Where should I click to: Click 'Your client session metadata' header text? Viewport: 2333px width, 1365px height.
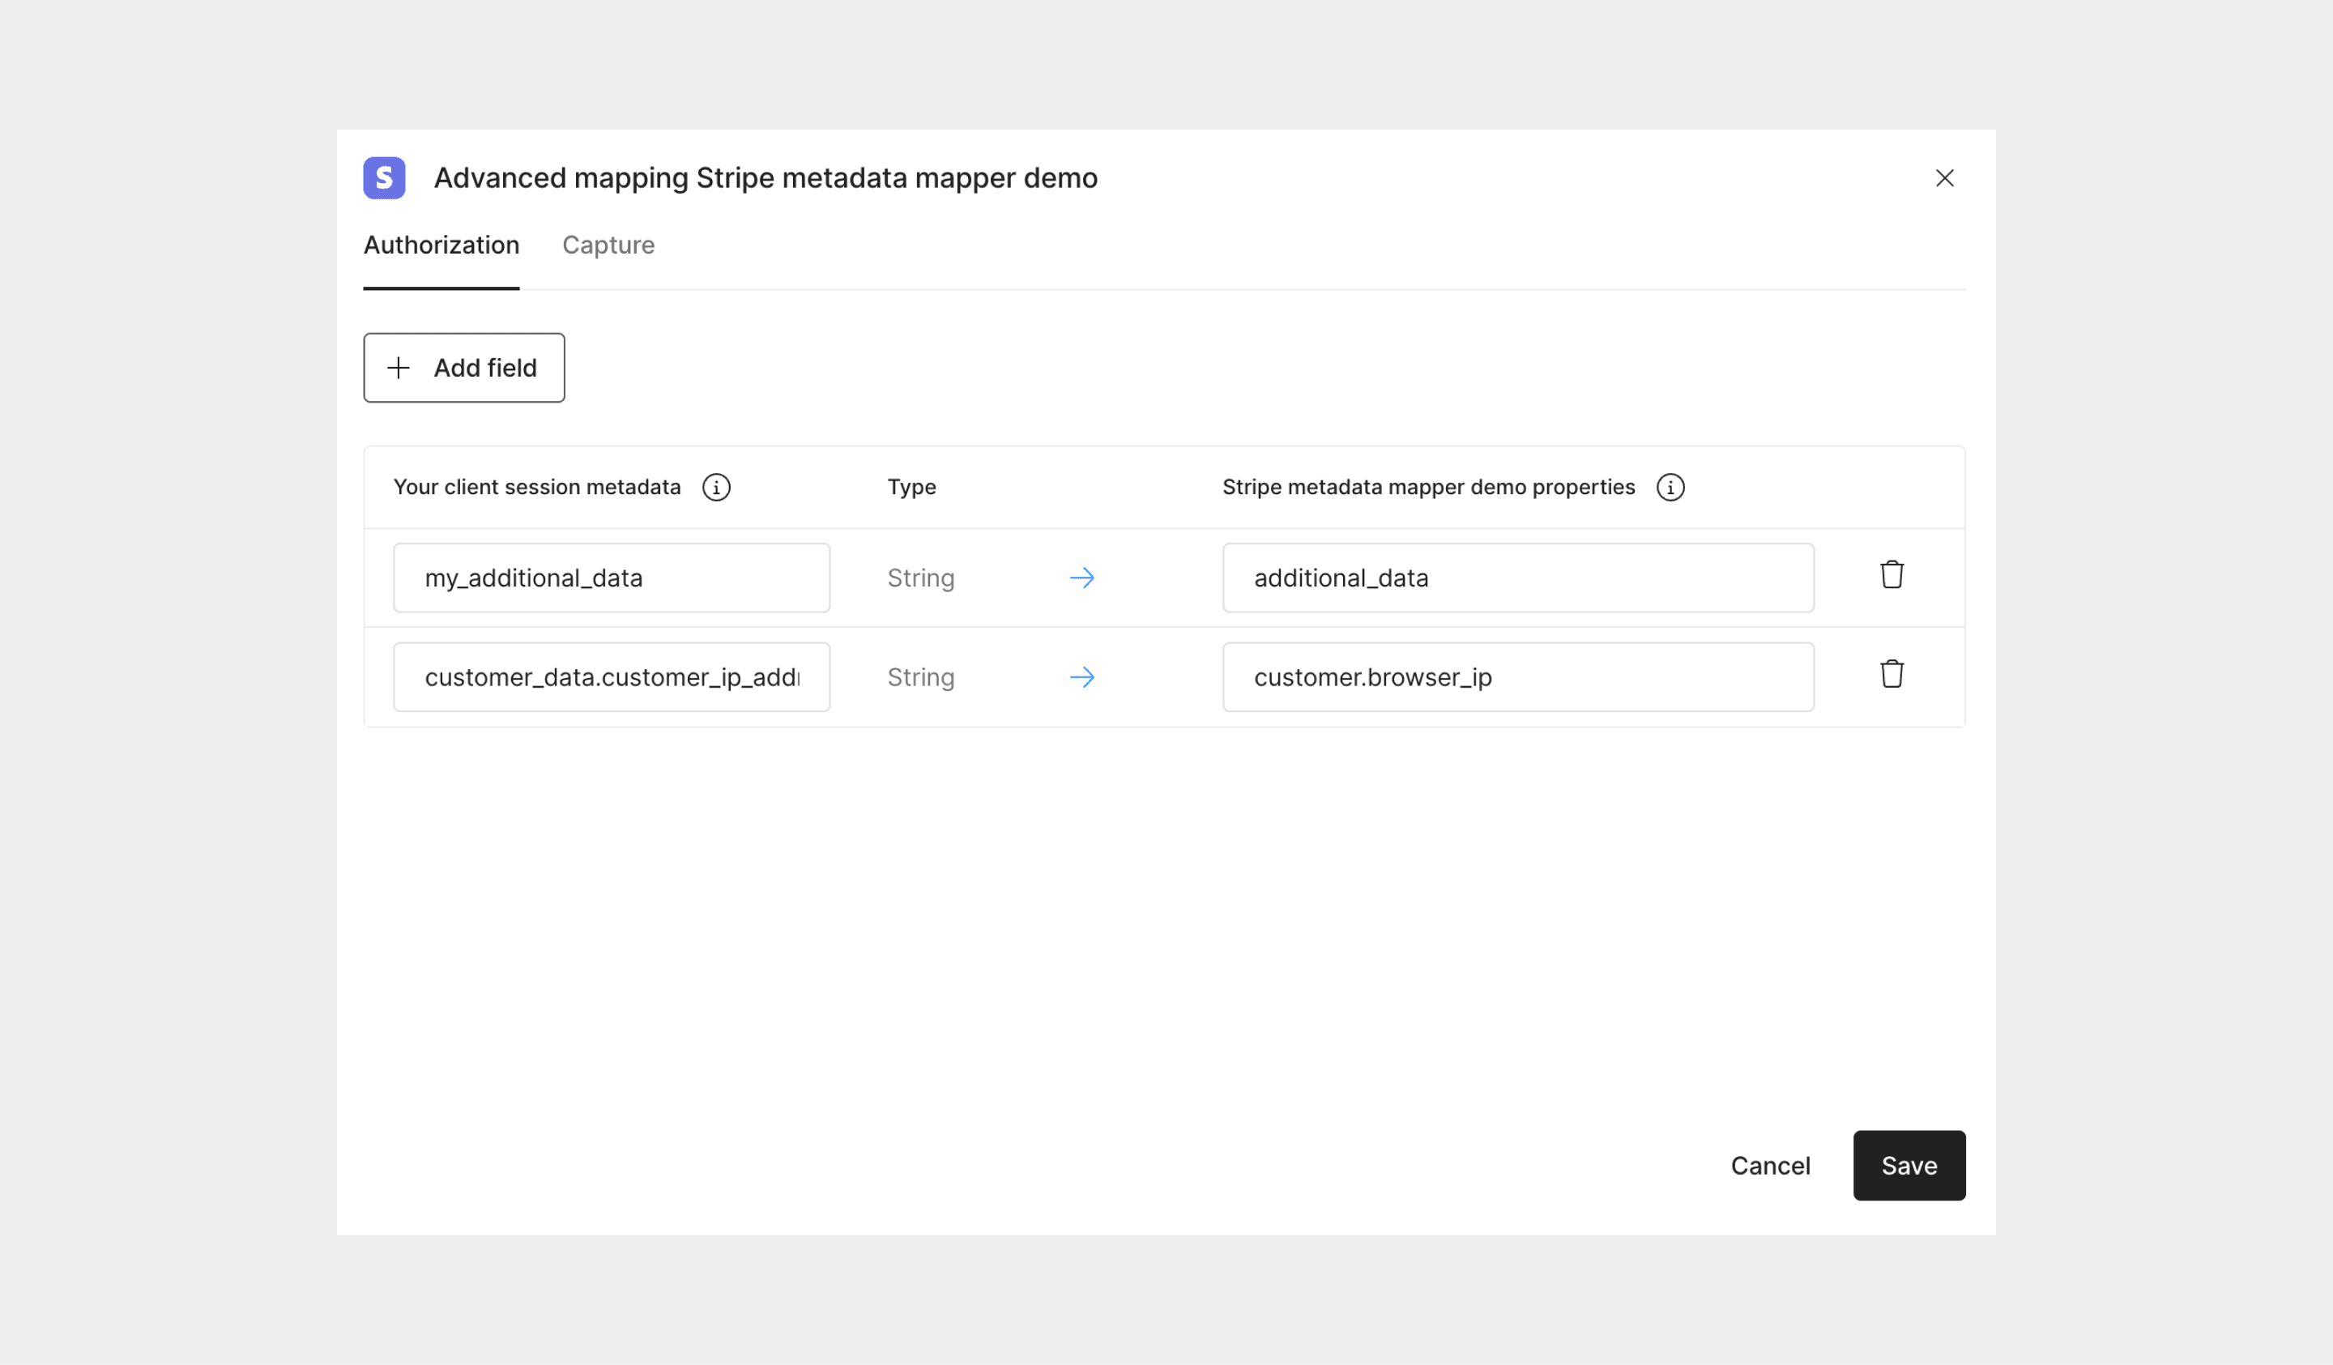pyautogui.click(x=536, y=487)
